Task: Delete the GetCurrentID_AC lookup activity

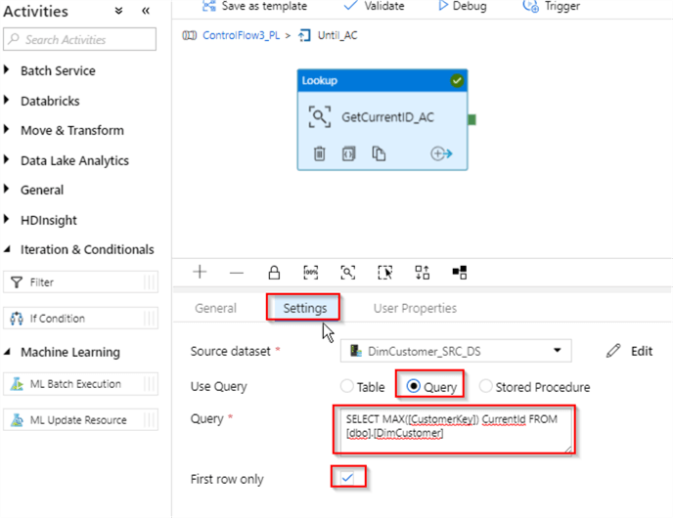Action: click(319, 153)
